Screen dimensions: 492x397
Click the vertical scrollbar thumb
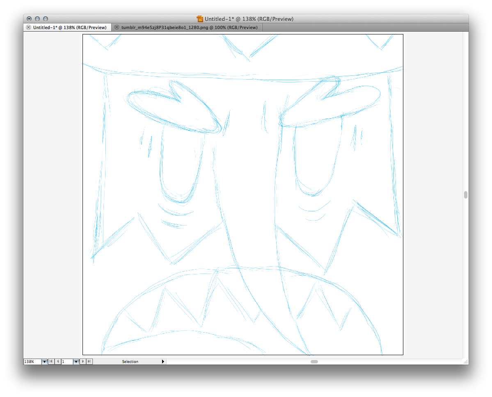(x=466, y=195)
